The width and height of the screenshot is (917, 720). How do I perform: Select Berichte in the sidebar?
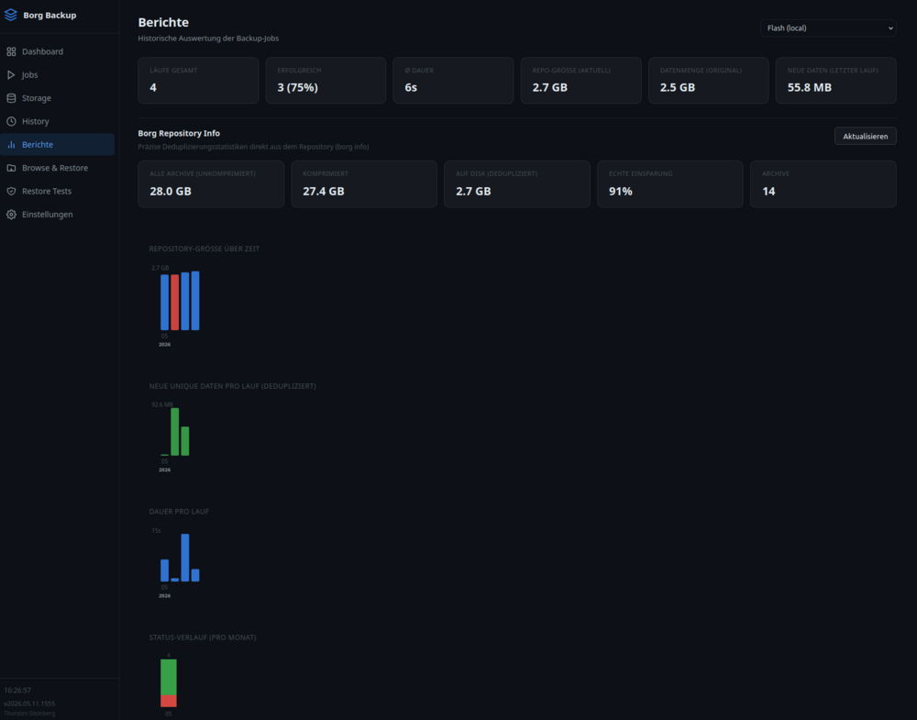pos(57,145)
